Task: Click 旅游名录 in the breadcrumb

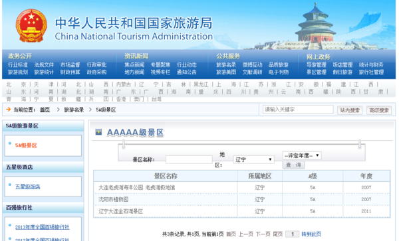Action: click(74, 110)
